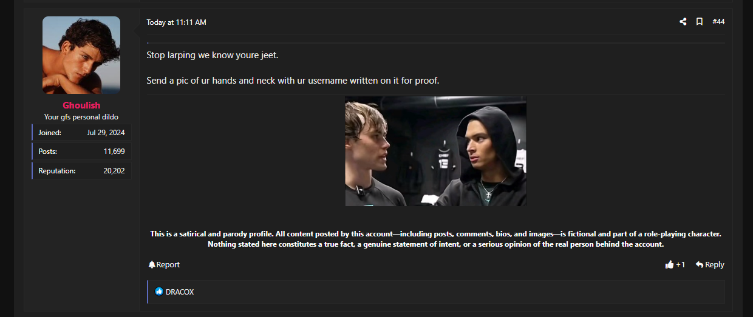Click the satirical parody profile signature text

[x=436, y=239]
